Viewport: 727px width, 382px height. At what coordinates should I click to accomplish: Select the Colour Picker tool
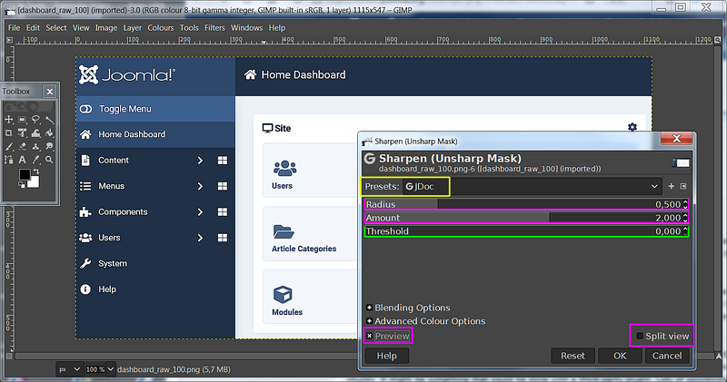35,160
